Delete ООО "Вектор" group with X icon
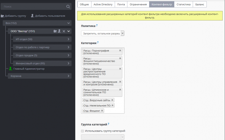This screenshot has width=225, height=140. (x=64, y=31)
